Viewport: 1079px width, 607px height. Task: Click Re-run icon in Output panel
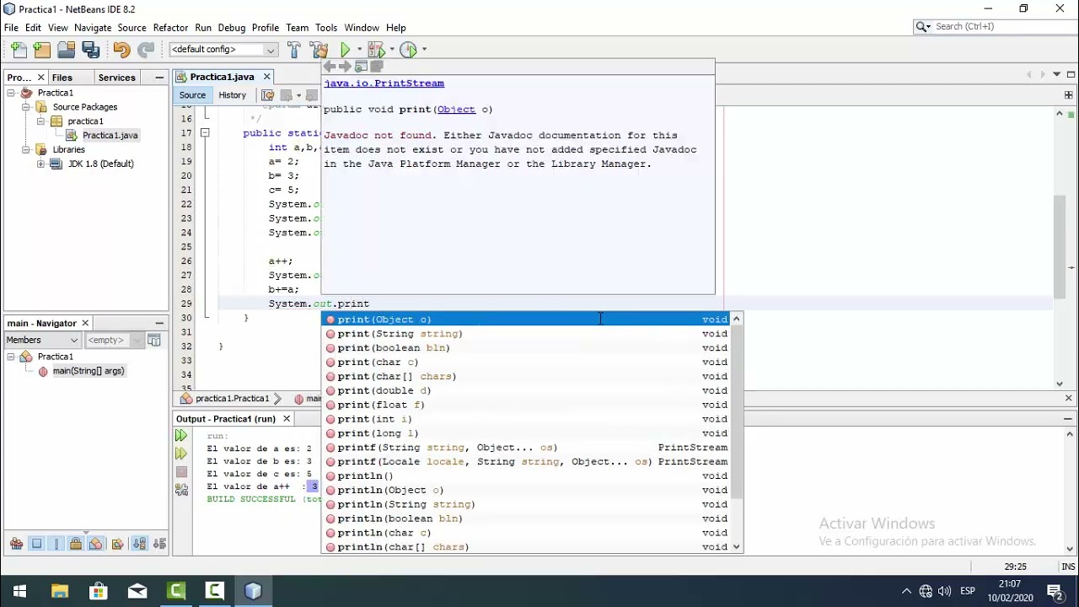(x=181, y=436)
